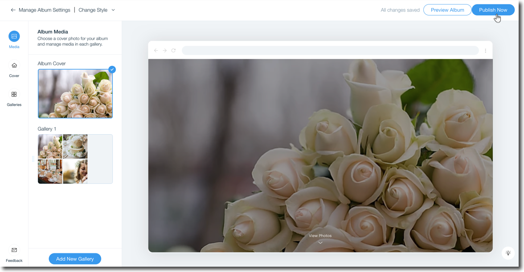Select the table setting photo in Gallery 1

(50, 172)
